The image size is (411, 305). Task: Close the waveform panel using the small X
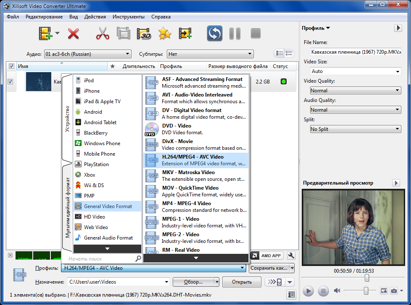point(10,255)
